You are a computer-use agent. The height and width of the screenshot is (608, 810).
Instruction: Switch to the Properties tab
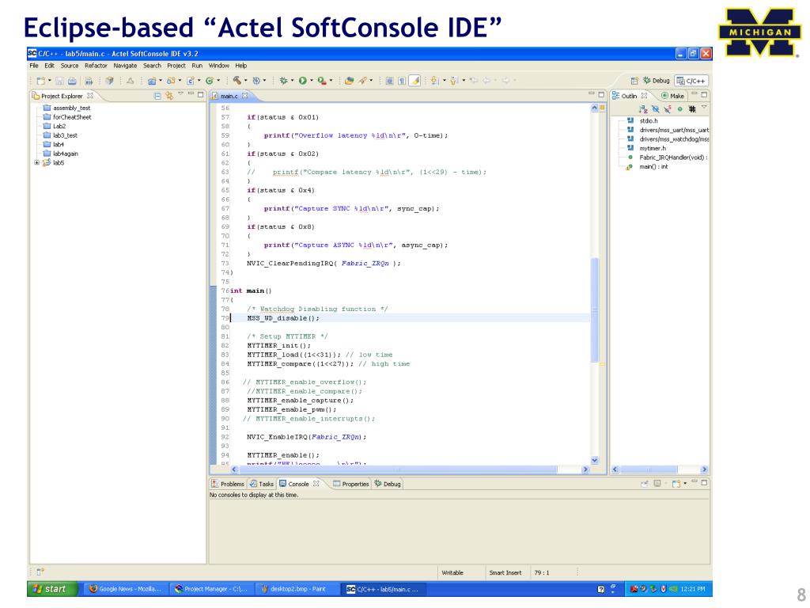point(350,484)
